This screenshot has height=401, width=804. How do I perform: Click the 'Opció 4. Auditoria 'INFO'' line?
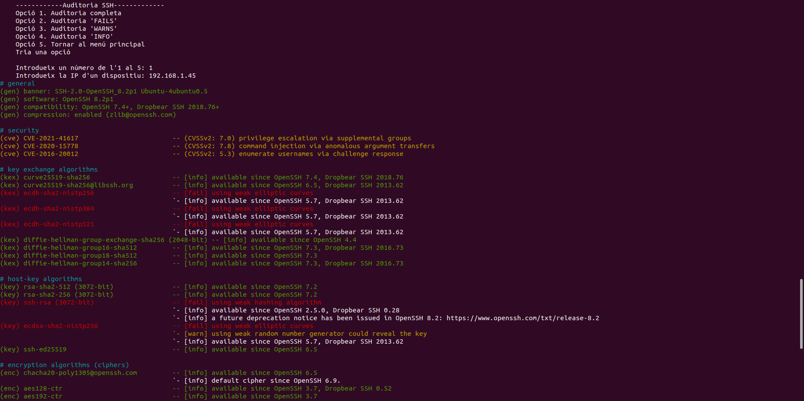point(64,36)
